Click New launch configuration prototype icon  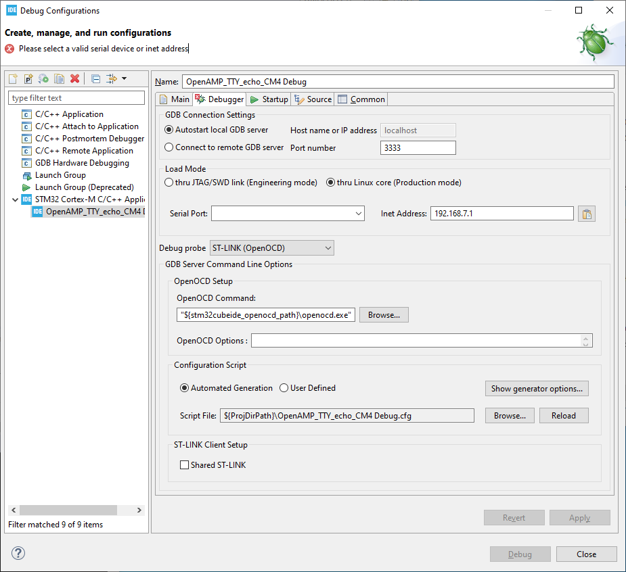tap(28, 78)
